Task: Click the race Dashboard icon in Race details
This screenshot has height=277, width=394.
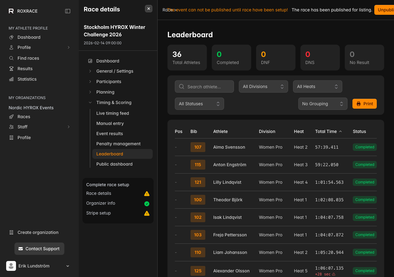Action: 90,61
